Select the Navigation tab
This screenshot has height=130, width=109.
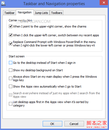(25, 12)
